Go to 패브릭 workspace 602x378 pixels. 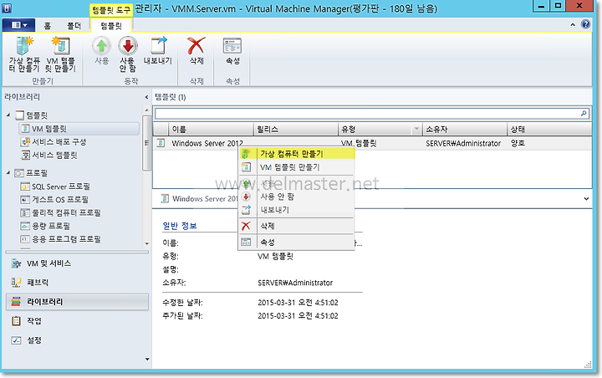[x=77, y=283]
